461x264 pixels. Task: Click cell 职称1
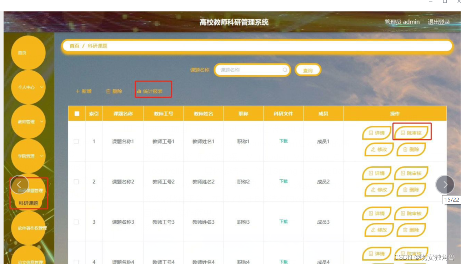(244, 142)
